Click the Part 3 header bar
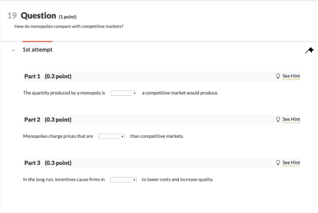This screenshot has height=213, width=318. coord(162,163)
